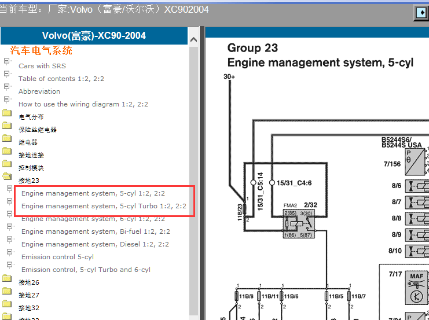
Task: Expand the 控制模块 folder icon
Action: [7, 163]
